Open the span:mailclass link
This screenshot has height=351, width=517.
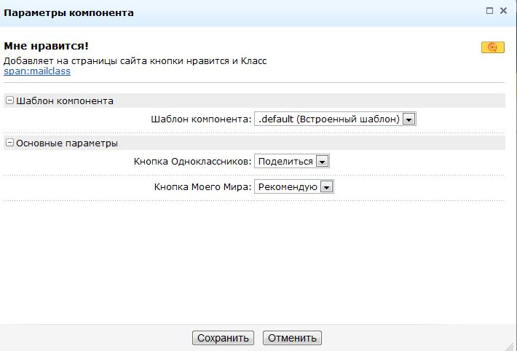coord(37,71)
